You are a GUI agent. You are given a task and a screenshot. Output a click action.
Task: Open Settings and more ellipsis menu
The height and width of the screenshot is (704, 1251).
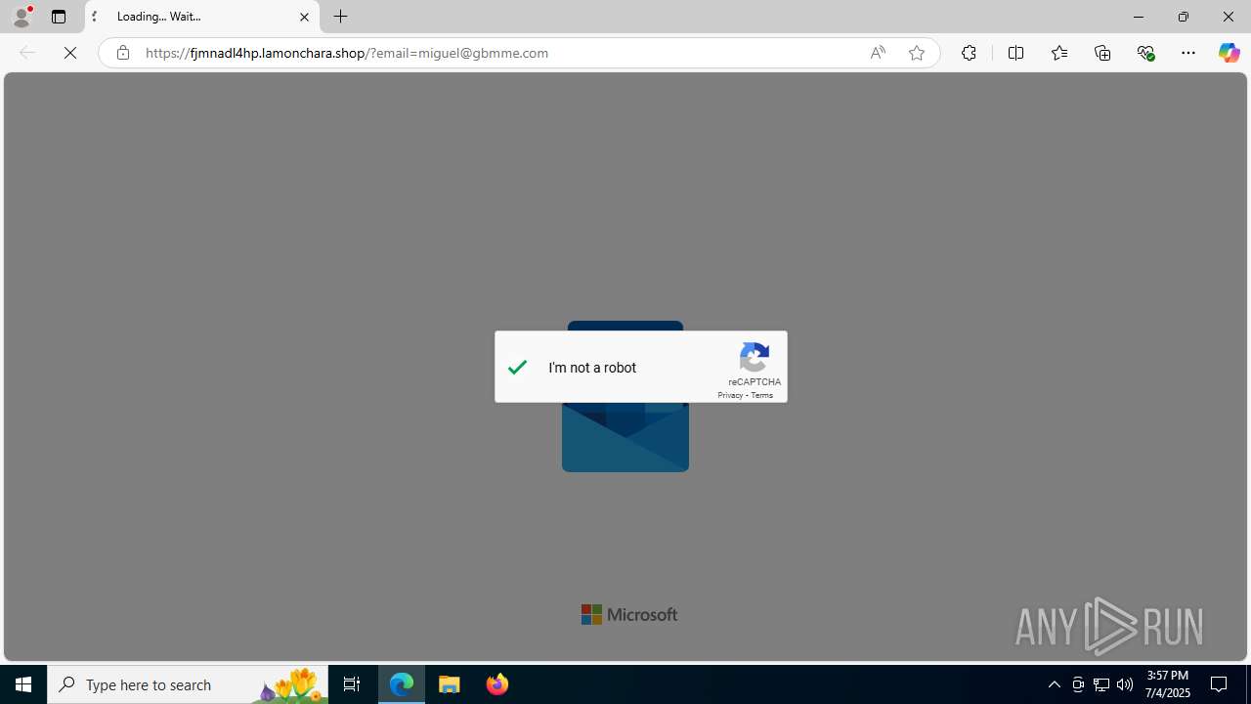pyautogui.click(x=1188, y=53)
